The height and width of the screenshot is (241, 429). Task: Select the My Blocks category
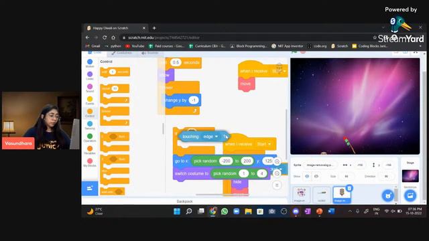tap(90, 163)
